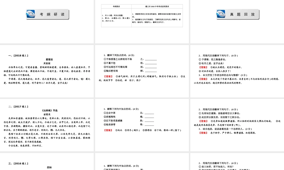Viewport: 284px width, 170px height.
Task: Click the 考纲研读 banner label
Action: point(52,14)
